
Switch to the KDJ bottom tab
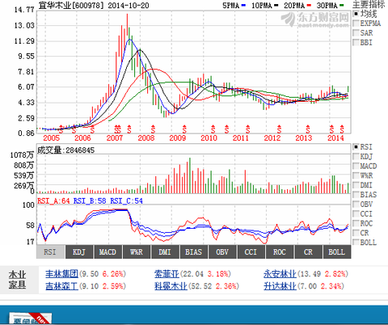79,252
